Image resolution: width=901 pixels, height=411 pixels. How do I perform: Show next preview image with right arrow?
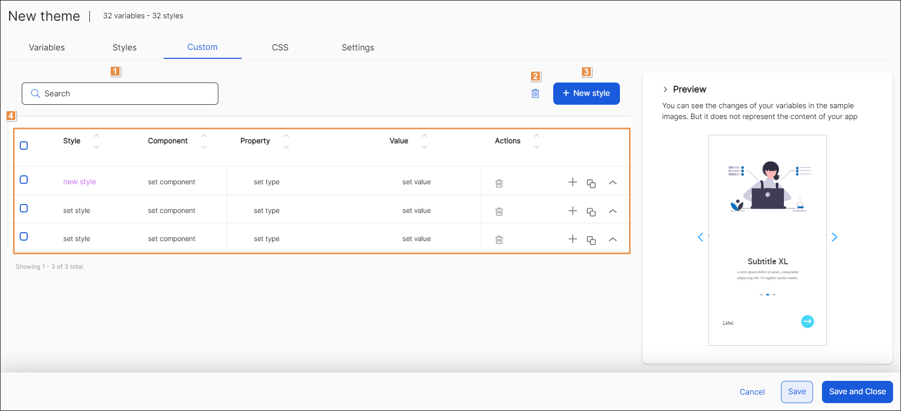(x=834, y=237)
